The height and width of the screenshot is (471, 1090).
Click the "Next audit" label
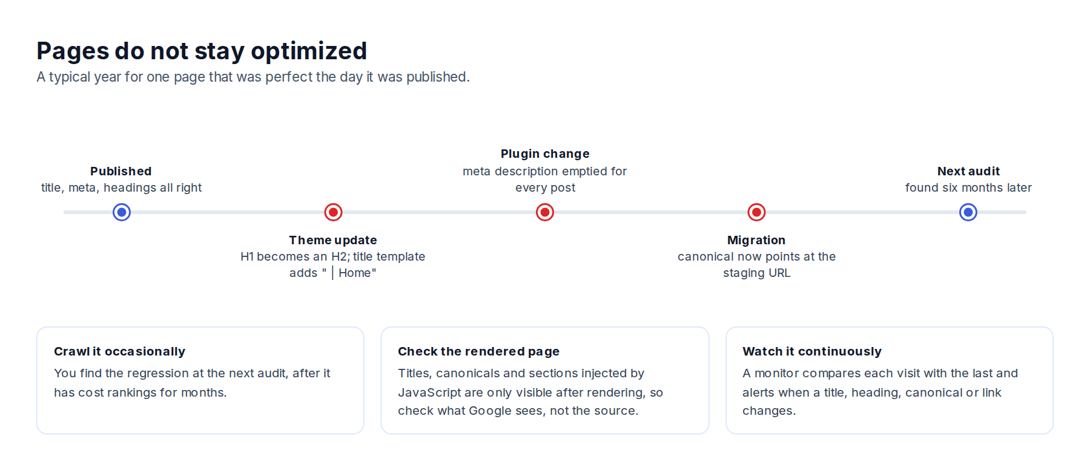point(968,171)
